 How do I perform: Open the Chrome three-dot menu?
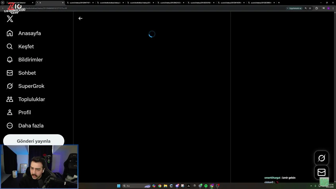click(x=333, y=8)
